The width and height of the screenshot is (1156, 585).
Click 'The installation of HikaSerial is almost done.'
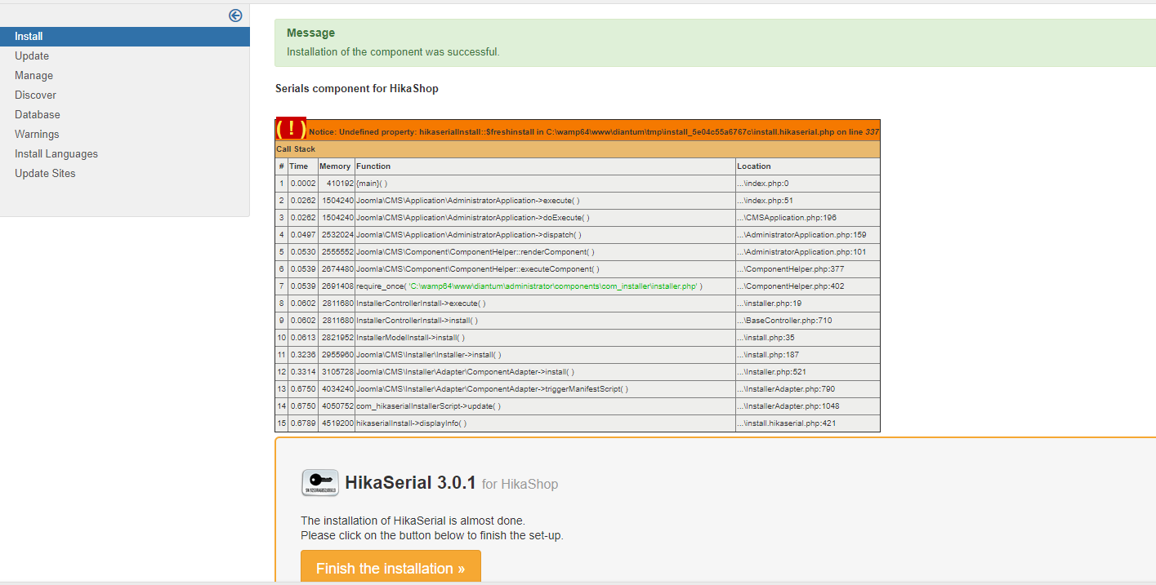tap(413, 521)
